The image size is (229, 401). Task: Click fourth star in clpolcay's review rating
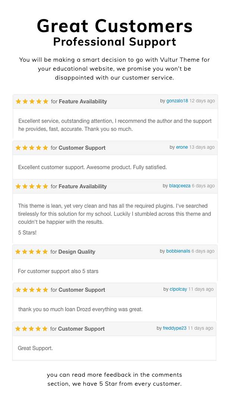pos(39,290)
